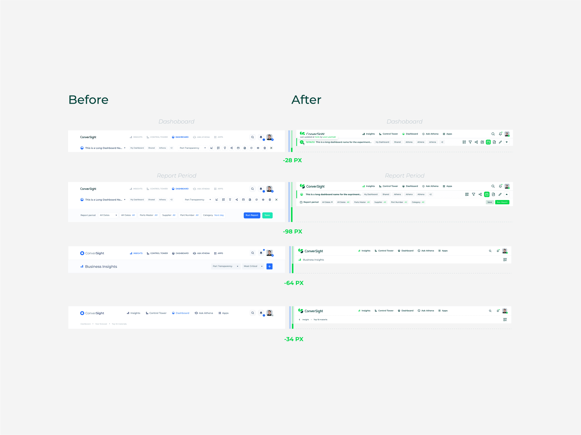Screen dimensions: 581x435
Task: Click the image icon in the 15/06/22 toolbar row
Action: 482,142
